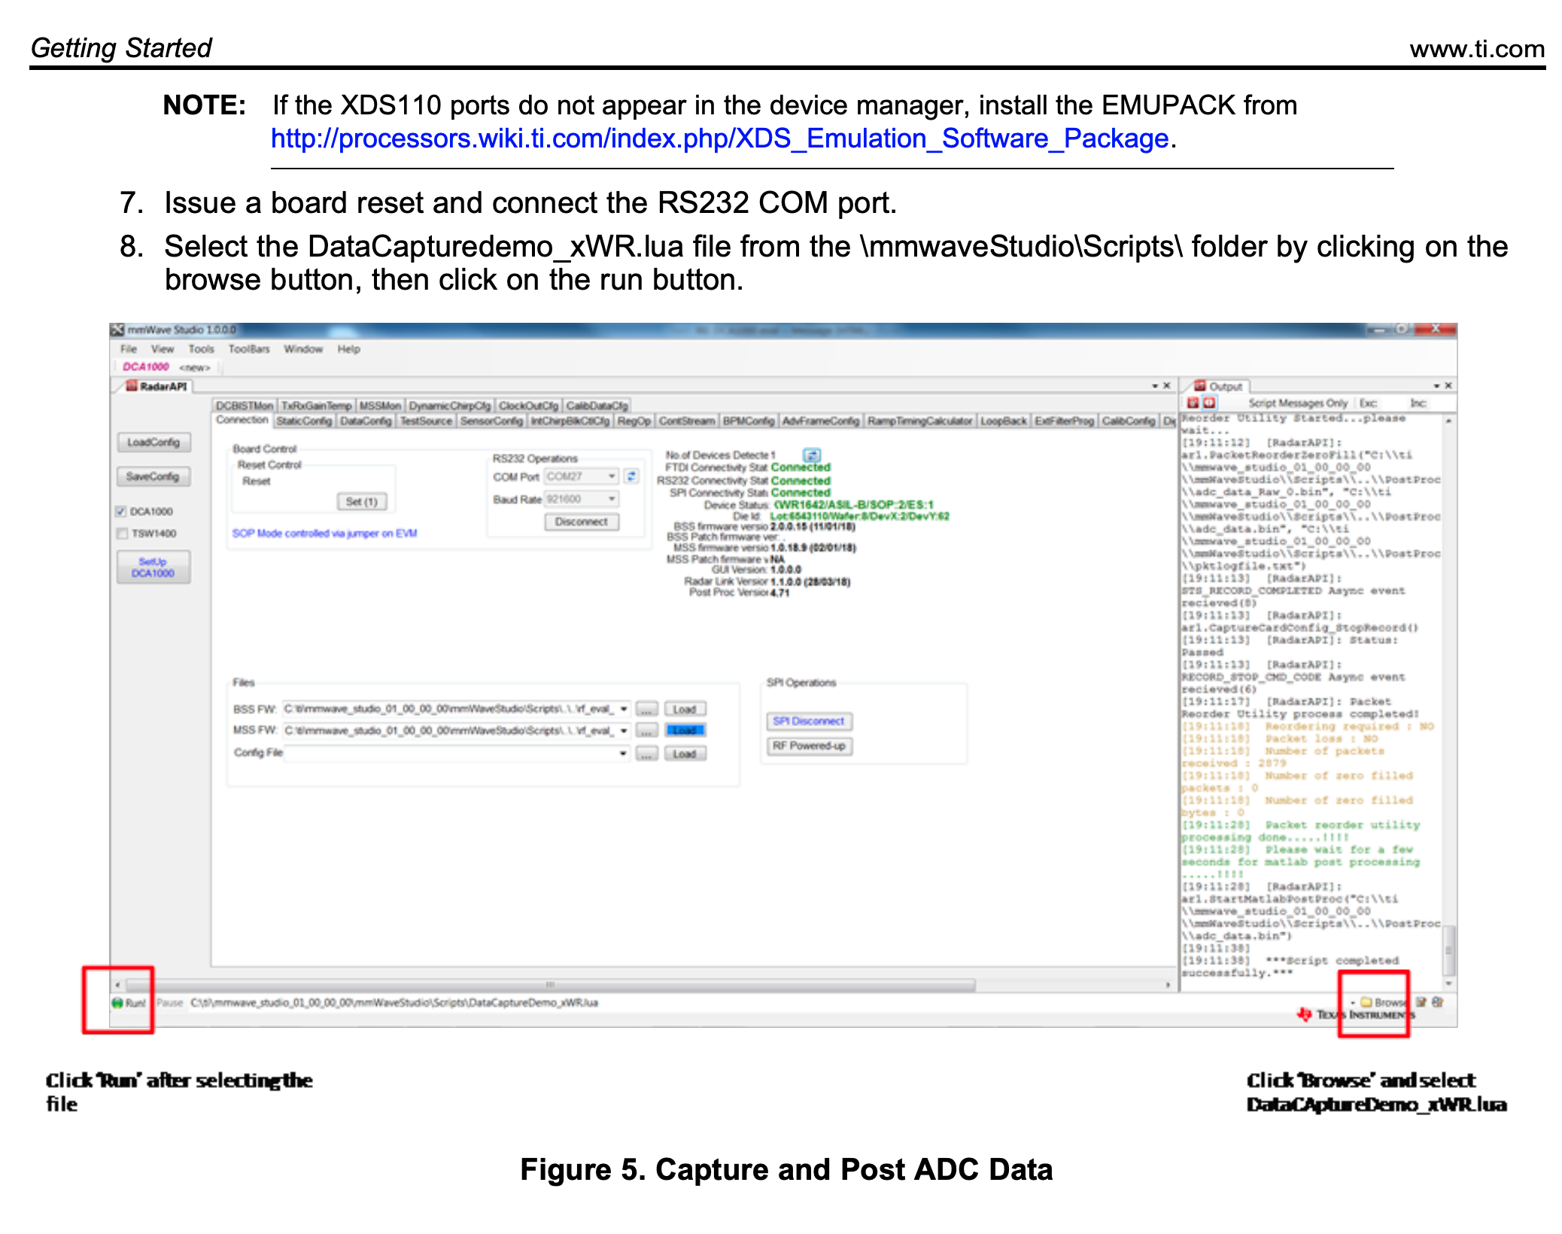Click the second red Output toolbar icon
1562x1234 pixels.
(1209, 403)
